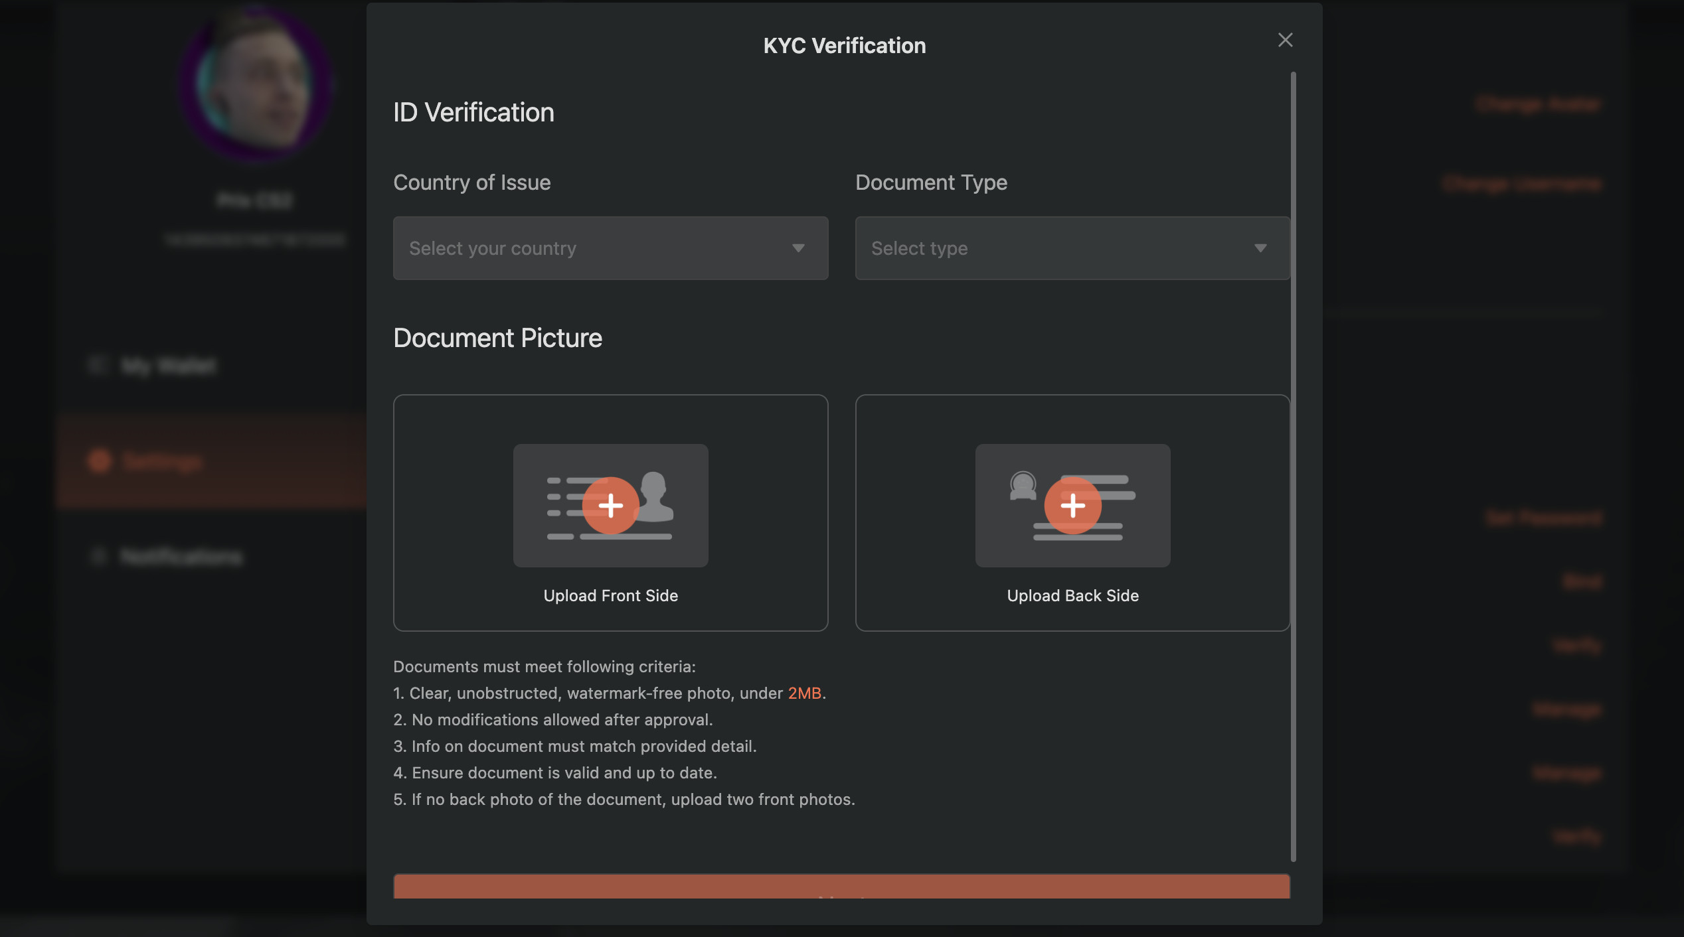Image resolution: width=1684 pixels, height=937 pixels.
Task: Close the KYC Verification modal with the X icon
Action: (x=1285, y=40)
